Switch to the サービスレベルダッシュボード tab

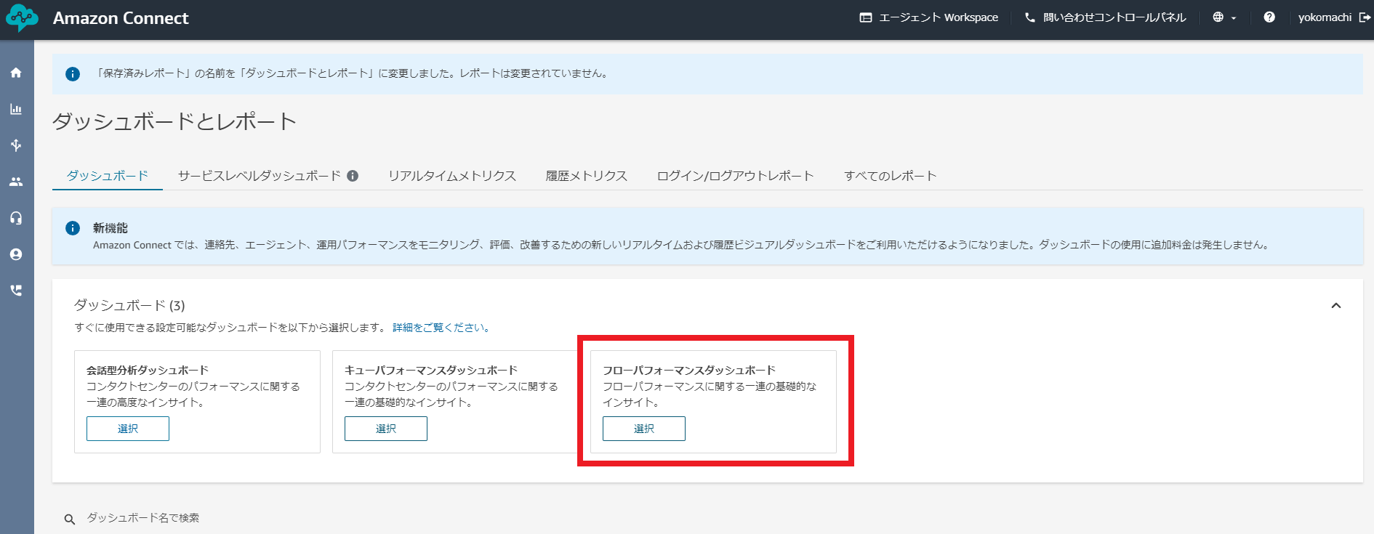click(x=260, y=176)
